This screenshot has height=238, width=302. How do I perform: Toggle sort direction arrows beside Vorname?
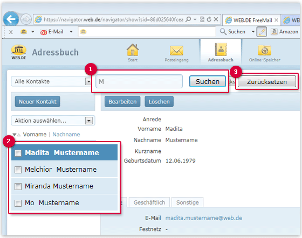click(x=16, y=135)
